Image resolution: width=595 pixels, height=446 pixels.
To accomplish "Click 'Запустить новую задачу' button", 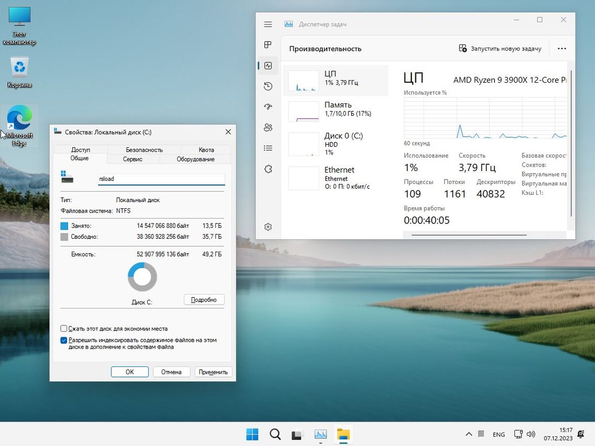I will [x=500, y=49].
